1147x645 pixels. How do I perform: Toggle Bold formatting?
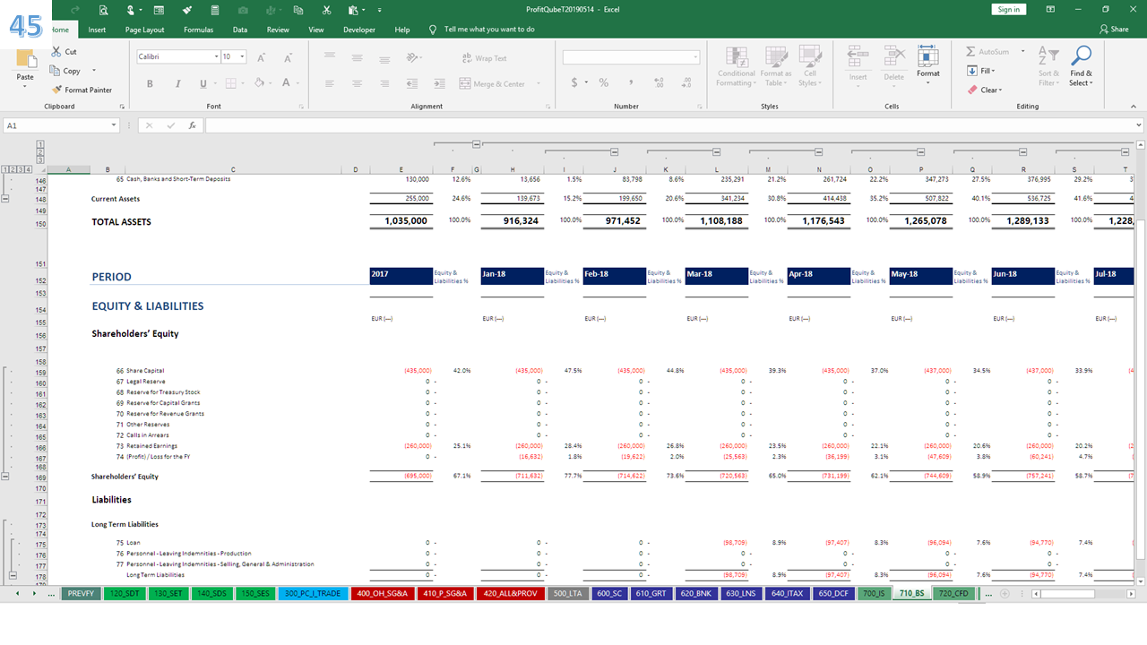[x=150, y=83]
